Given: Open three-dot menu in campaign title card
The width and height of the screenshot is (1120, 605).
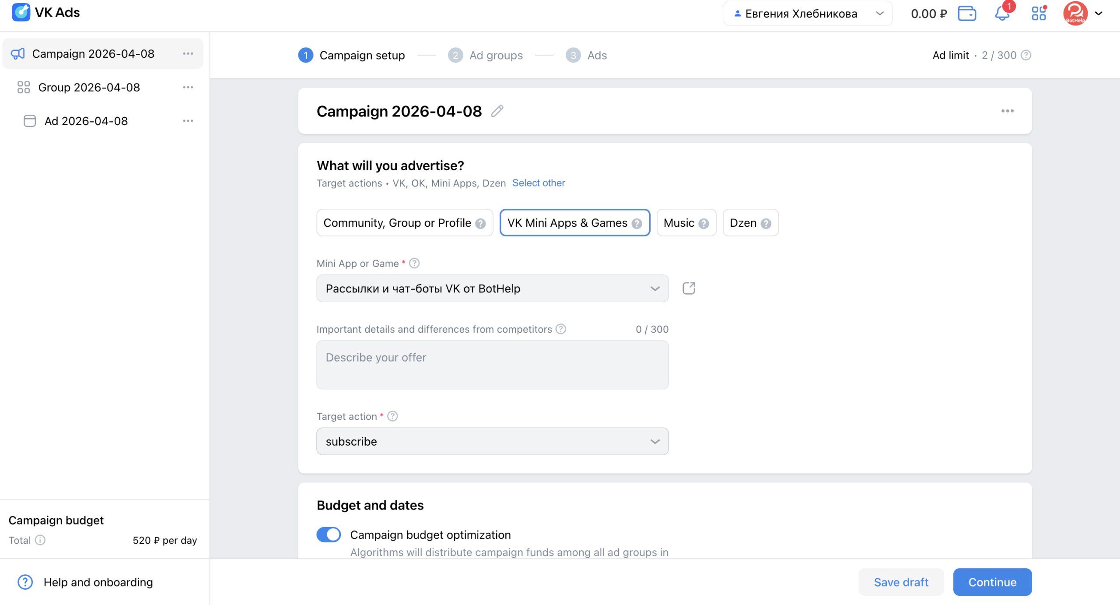Looking at the screenshot, I should (1007, 111).
